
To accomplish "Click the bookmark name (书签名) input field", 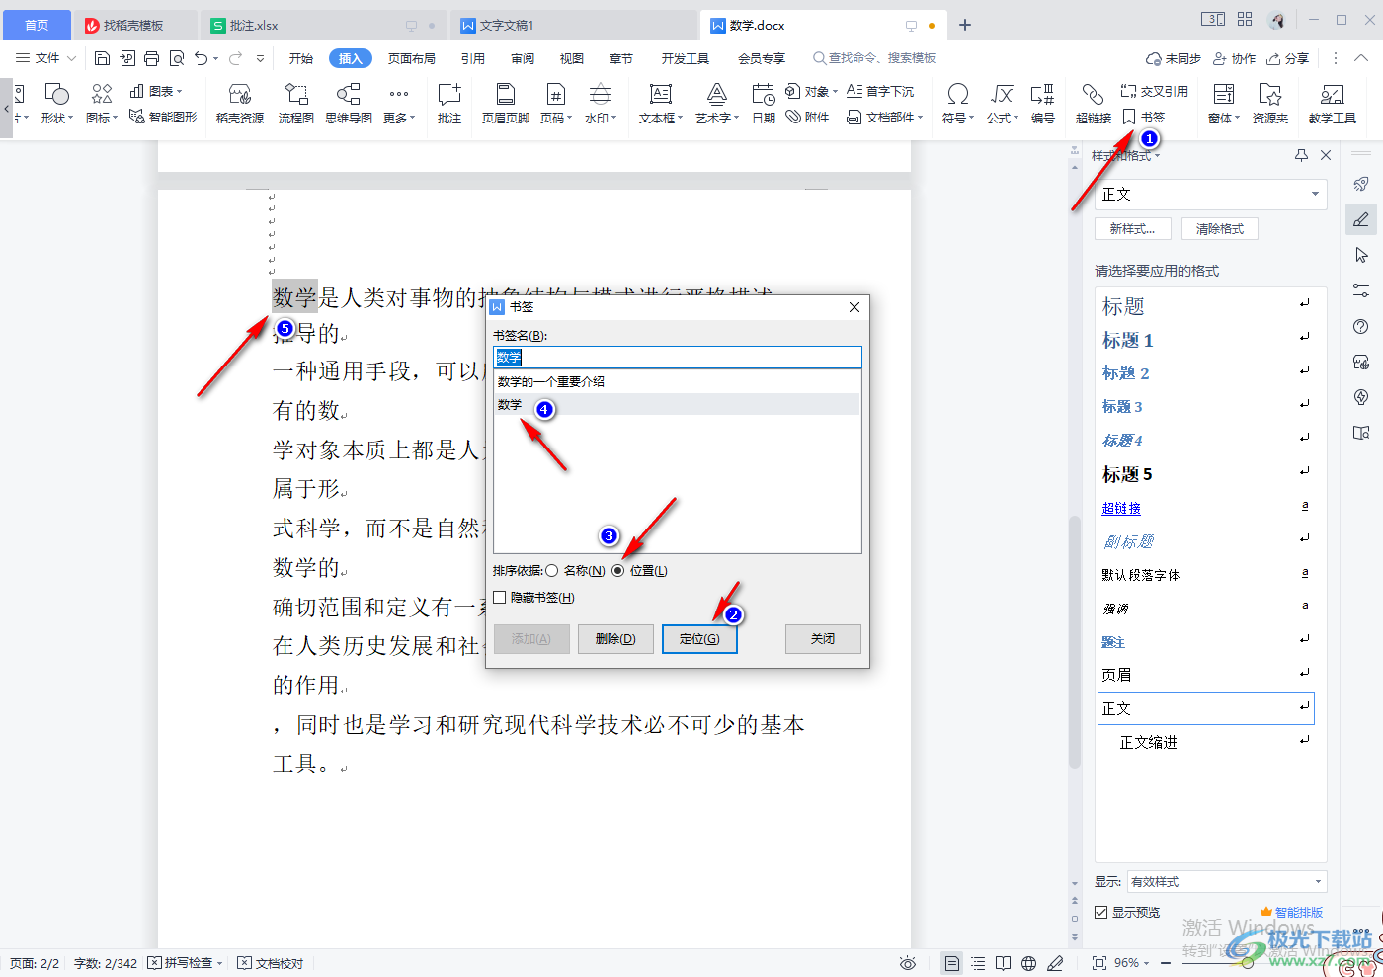I will (678, 358).
